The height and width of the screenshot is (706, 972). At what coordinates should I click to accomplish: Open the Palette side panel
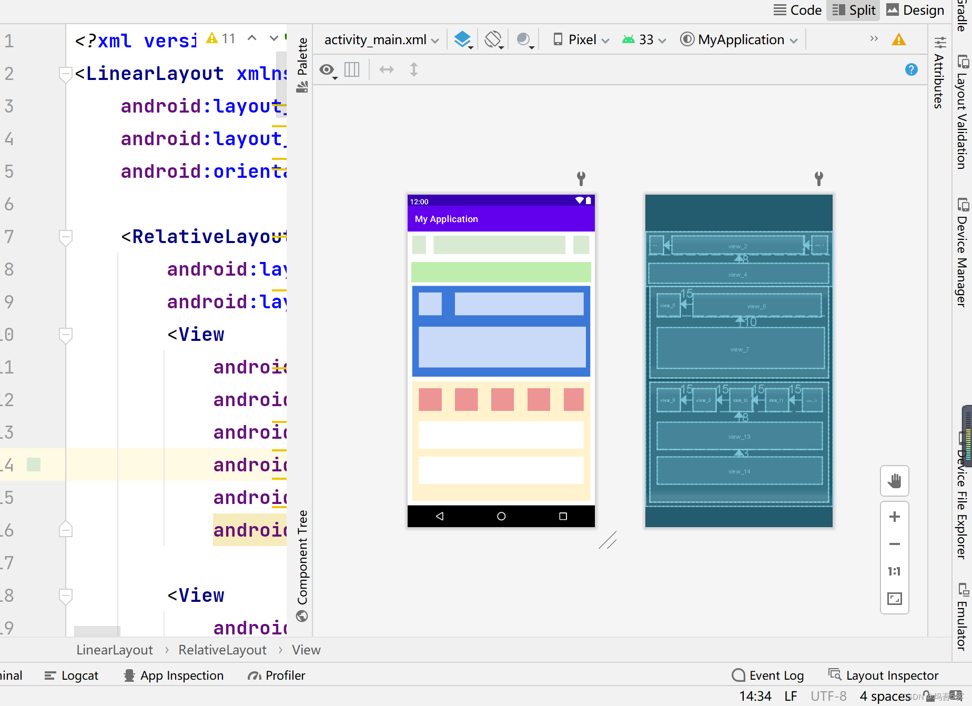(302, 65)
